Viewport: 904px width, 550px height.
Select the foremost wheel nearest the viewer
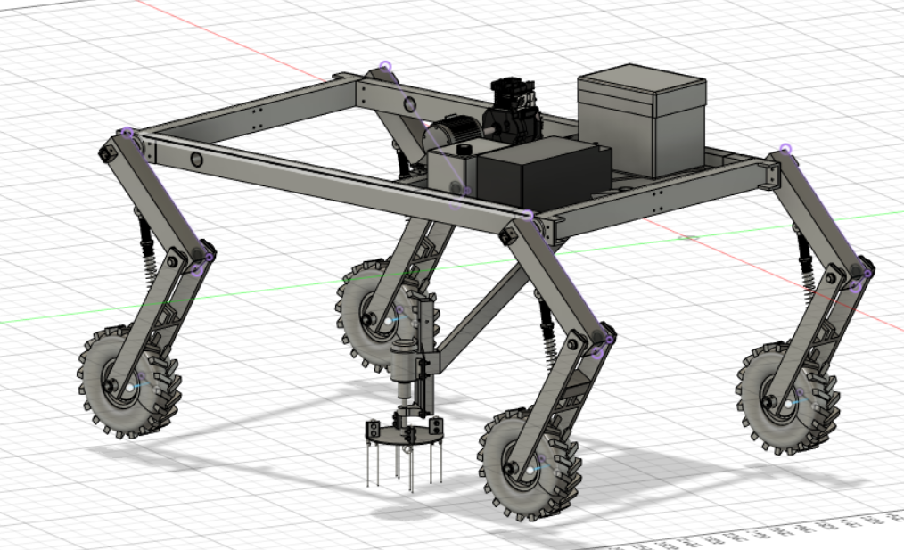click(x=529, y=464)
